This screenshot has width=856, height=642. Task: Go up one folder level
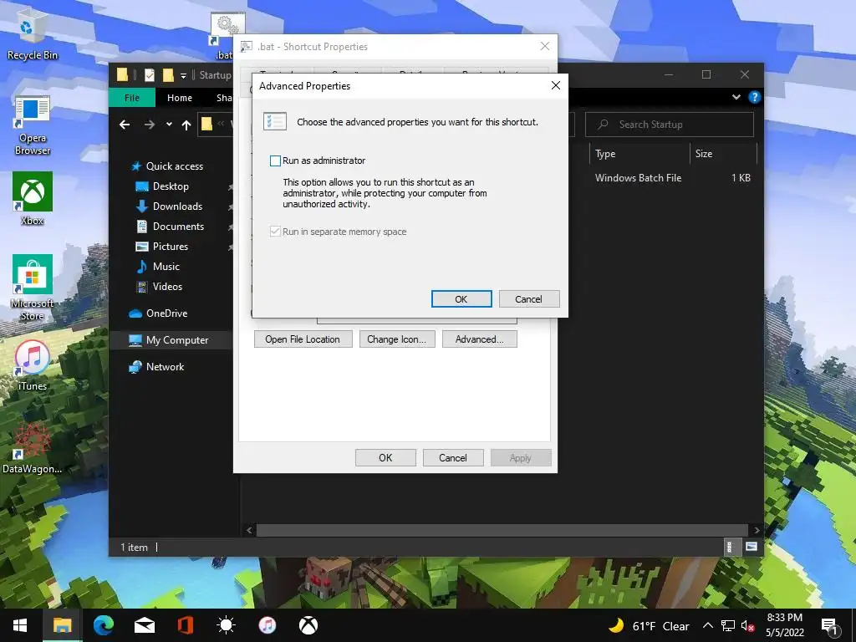pos(186,125)
